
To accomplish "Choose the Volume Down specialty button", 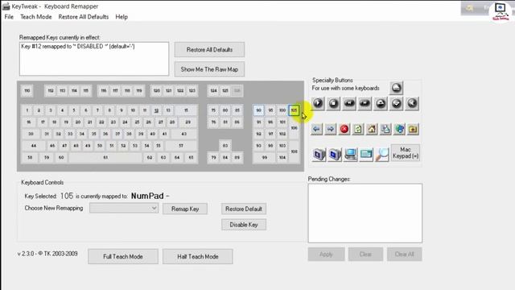I will pyautogui.click(x=397, y=104).
